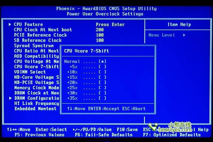Click F5: Previous Values in footer
The image size is (213, 142).
(x=39, y=135)
